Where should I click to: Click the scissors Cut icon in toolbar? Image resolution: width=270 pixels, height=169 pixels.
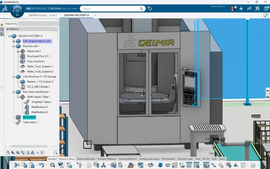pyautogui.click(x=17, y=165)
